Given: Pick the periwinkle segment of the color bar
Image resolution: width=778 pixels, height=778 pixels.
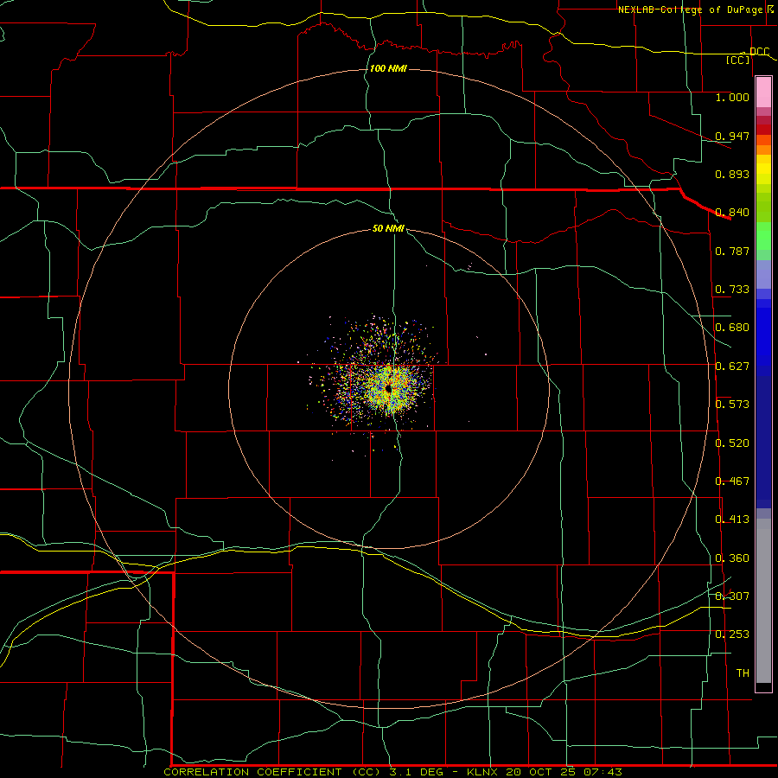Looking at the screenshot, I should 763,274.
